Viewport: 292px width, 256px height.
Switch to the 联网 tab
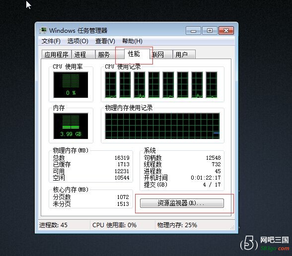tap(161, 55)
